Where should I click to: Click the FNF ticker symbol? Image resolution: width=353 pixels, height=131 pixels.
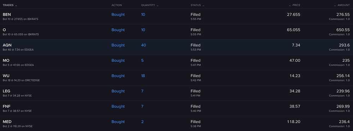[x=6, y=106]
